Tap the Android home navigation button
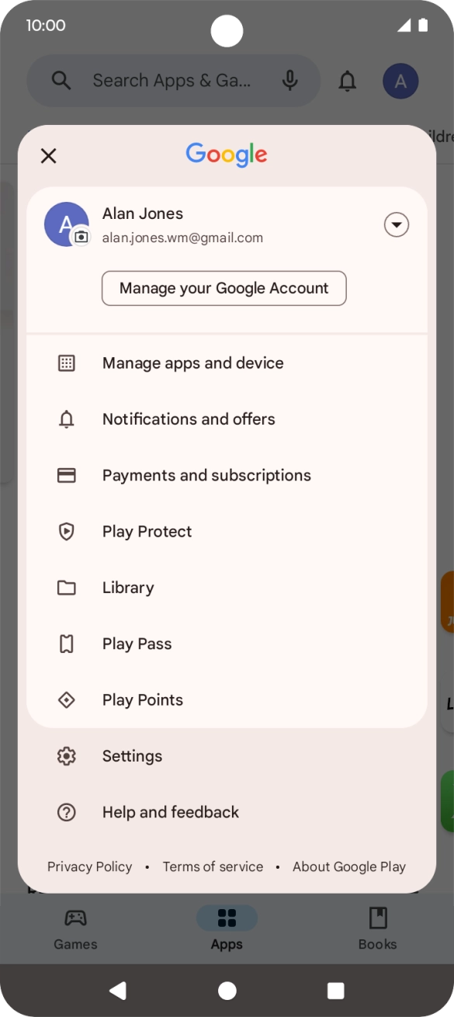This screenshot has height=1017, width=454. pos(227,991)
